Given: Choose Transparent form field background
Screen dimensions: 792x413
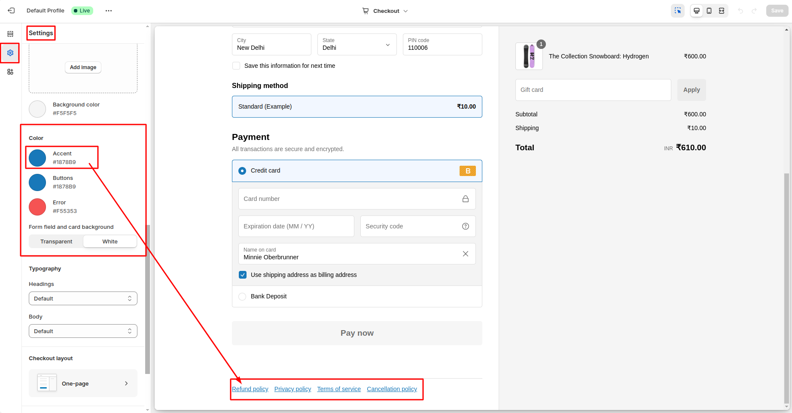Looking at the screenshot, I should [56, 242].
